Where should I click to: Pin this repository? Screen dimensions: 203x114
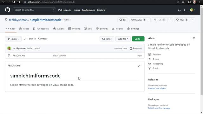coord(123,20)
